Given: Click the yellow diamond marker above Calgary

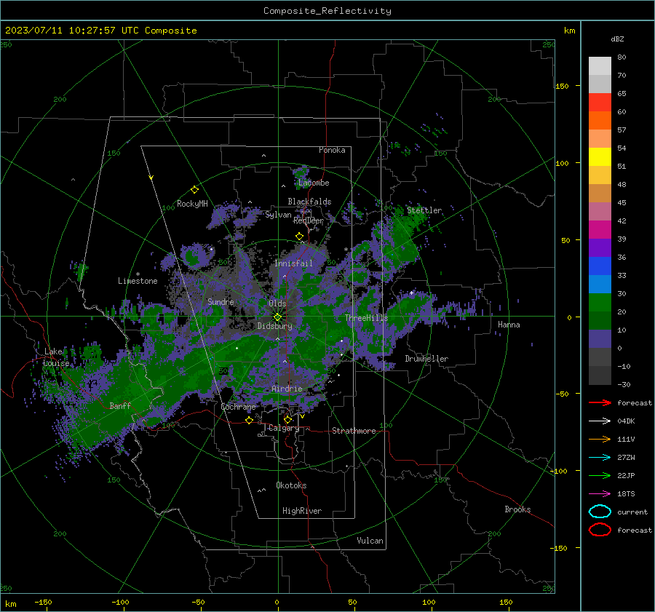Looking at the screenshot, I should [287, 419].
